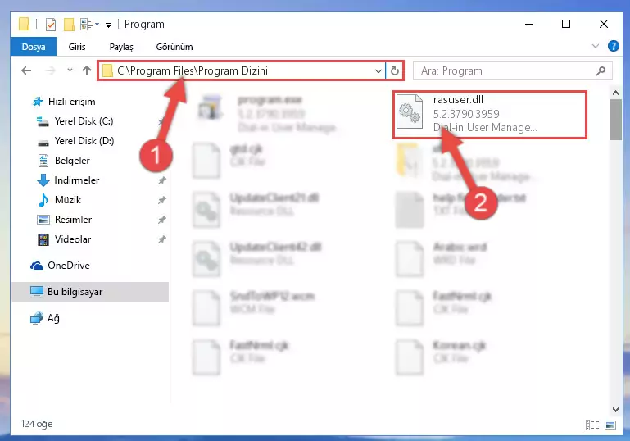Viewport: 630px width, 441px height.
Task: Open the Paylaş ribbon tab
Action: tap(121, 47)
